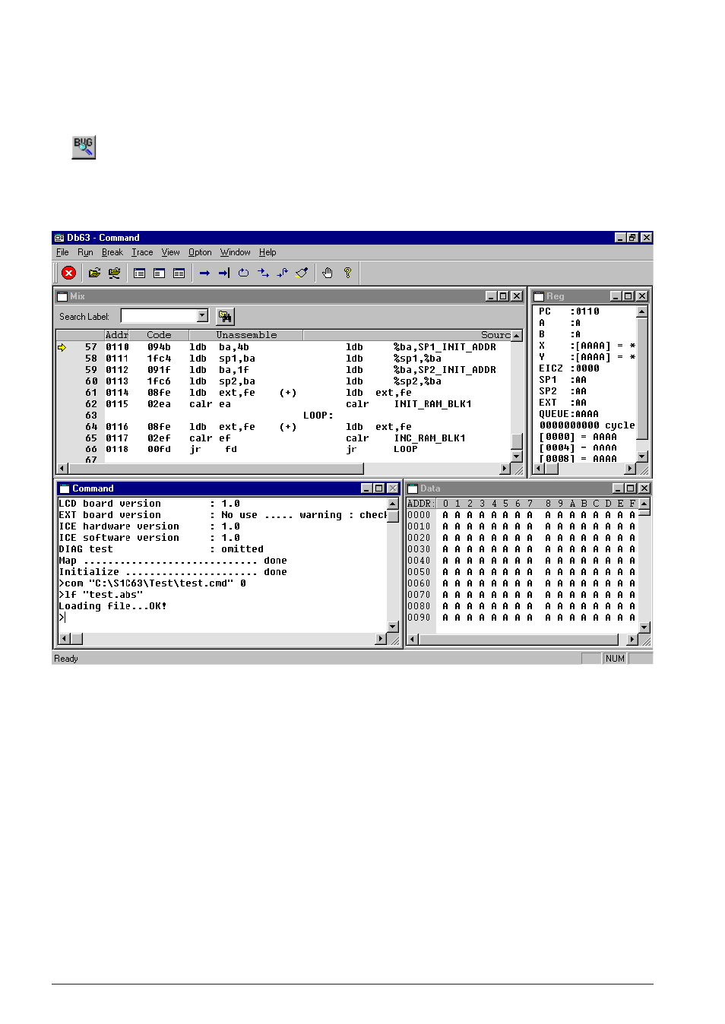Click the Addr column header
The image size is (725, 1024).
(116, 335)
